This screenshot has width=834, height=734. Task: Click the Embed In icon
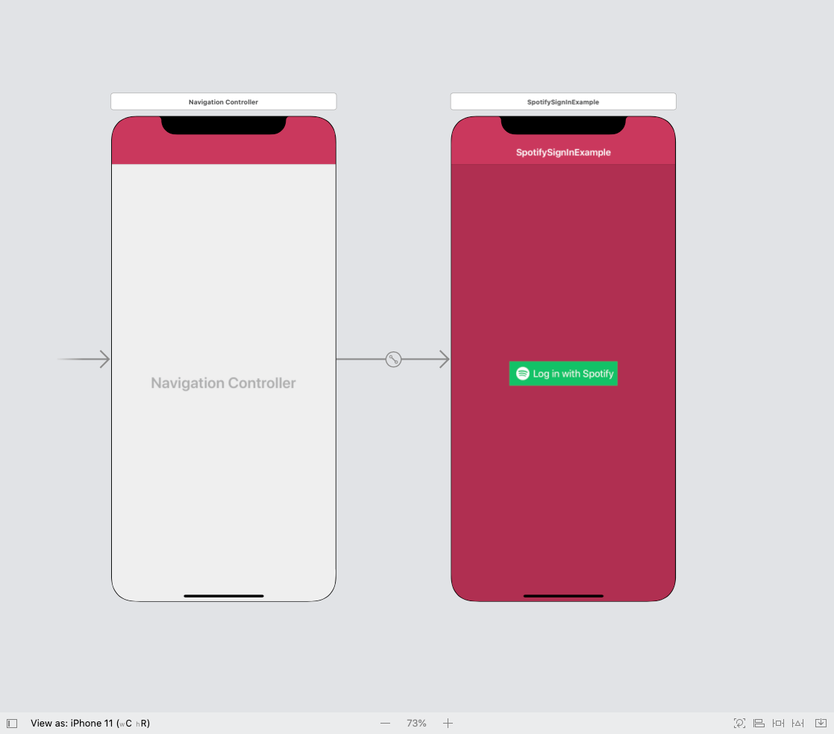[x=821, y=724]
